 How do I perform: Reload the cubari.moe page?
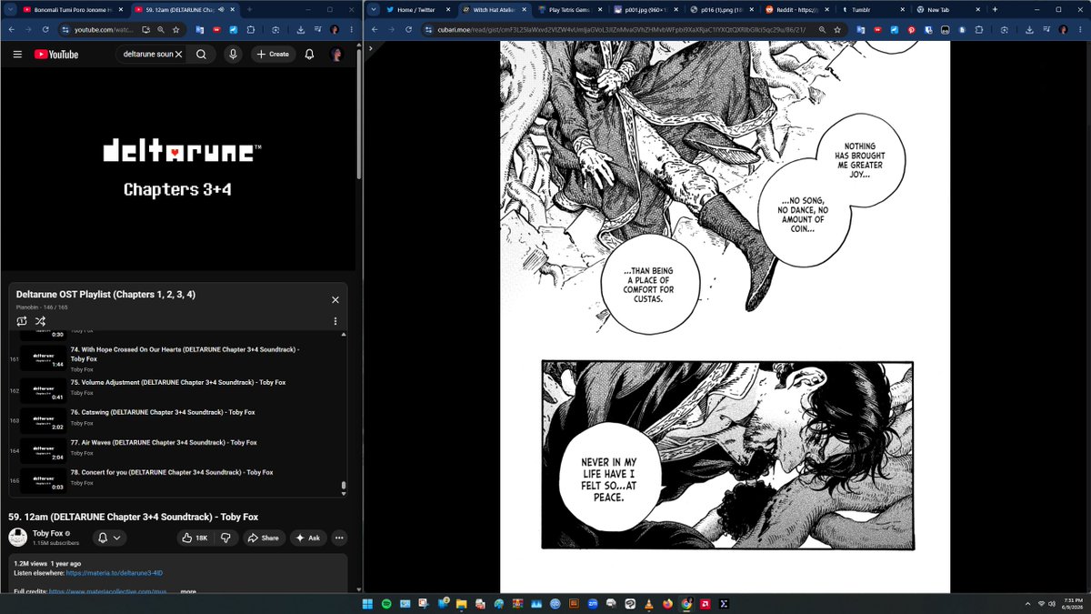(x=407, y=29)
